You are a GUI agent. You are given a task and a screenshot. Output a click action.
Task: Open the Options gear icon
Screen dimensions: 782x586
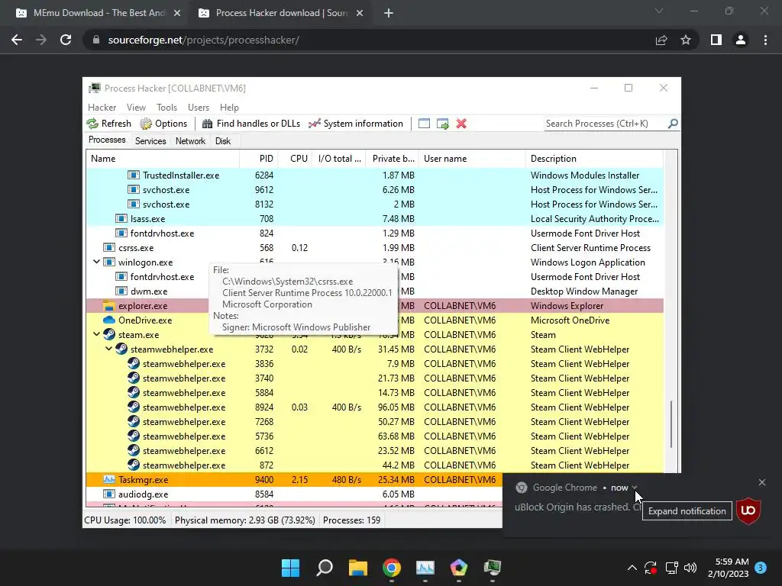(146, 124)
